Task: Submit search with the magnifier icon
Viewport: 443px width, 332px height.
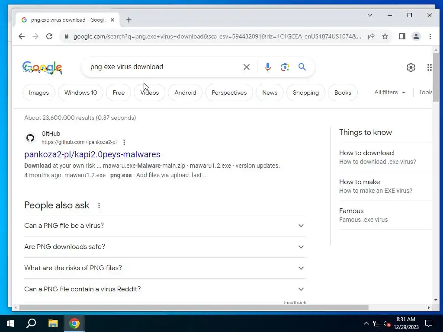Action: (302, 67)
